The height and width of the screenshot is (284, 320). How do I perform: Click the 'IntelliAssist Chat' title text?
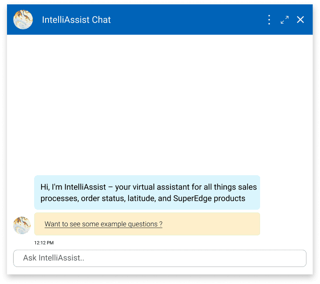[77, 20]
